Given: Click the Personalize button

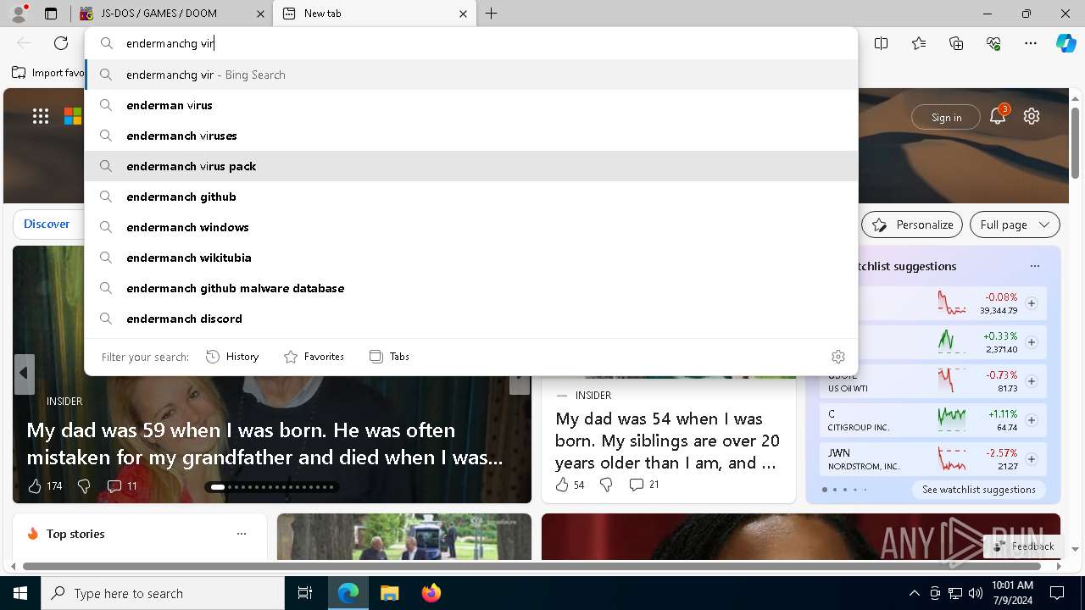Looking at the screenshot, I should point(912,225).
